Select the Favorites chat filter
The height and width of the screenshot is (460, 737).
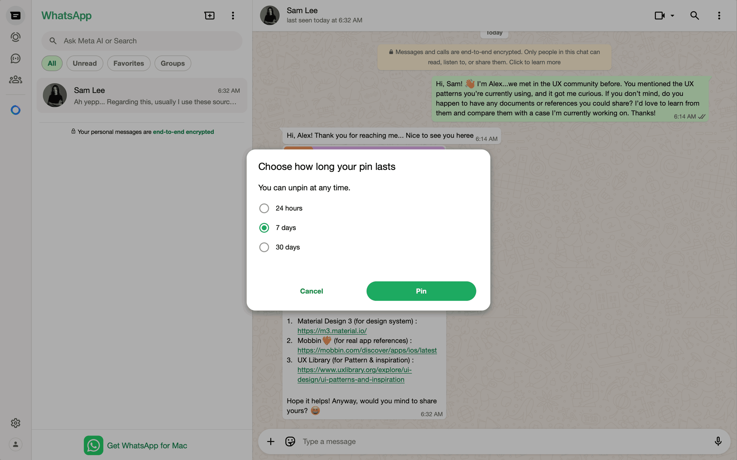pos(129,63)
